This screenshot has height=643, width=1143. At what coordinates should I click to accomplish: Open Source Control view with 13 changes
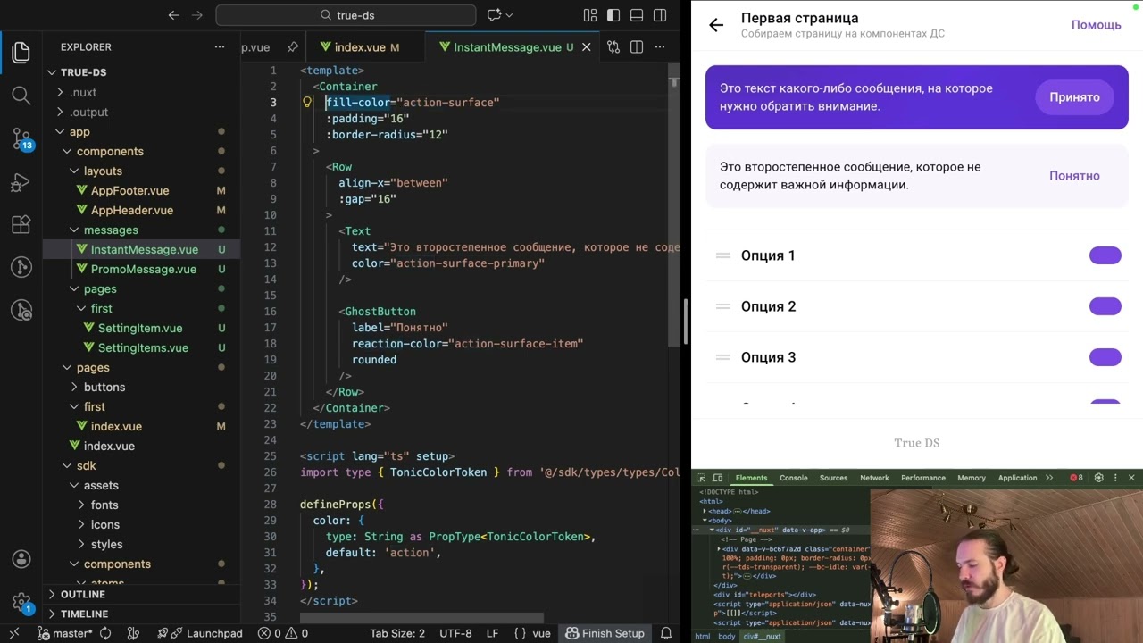pyautogui.click(x=21, y=138)
